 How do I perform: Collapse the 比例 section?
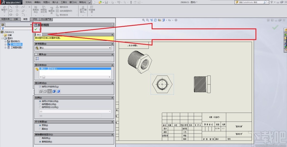point(112,98)
